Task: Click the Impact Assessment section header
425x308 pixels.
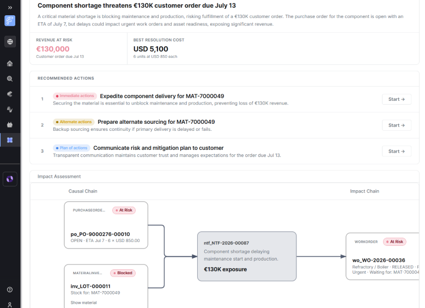Action: coord(59,177)
